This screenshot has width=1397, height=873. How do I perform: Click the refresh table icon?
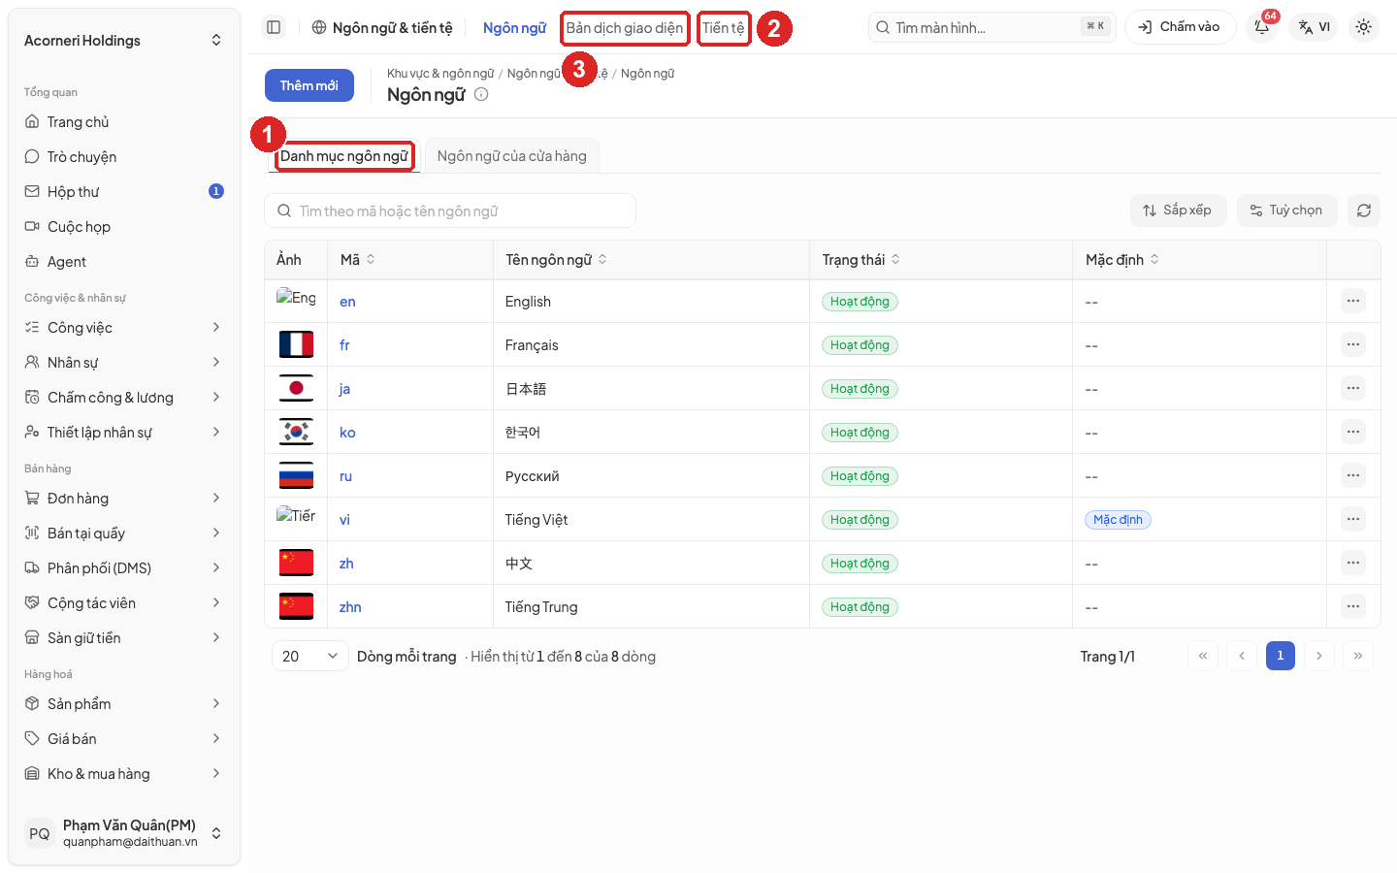(1363, 210)
